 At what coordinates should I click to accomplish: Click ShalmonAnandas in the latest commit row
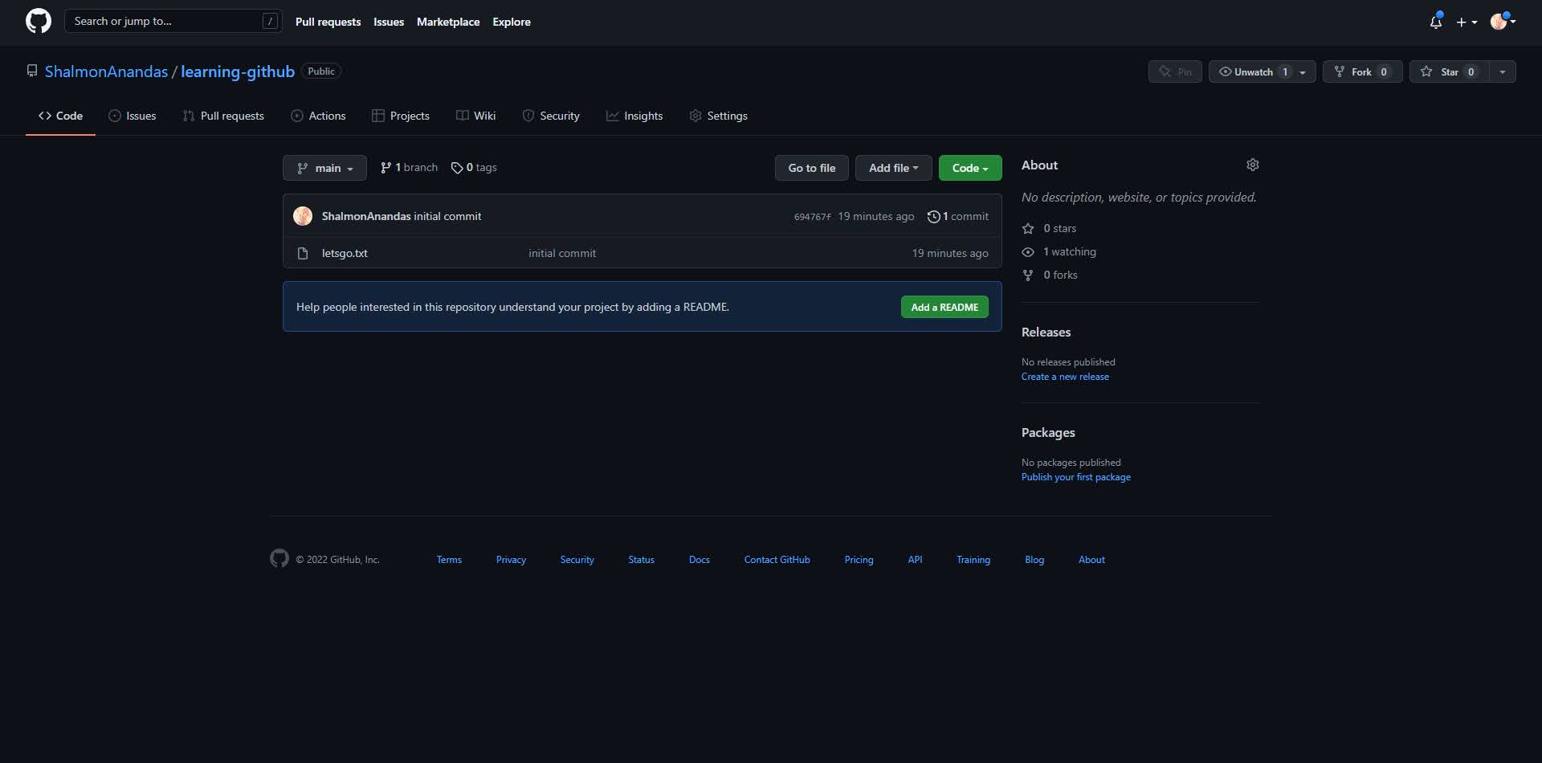click(x=366, y=216)
